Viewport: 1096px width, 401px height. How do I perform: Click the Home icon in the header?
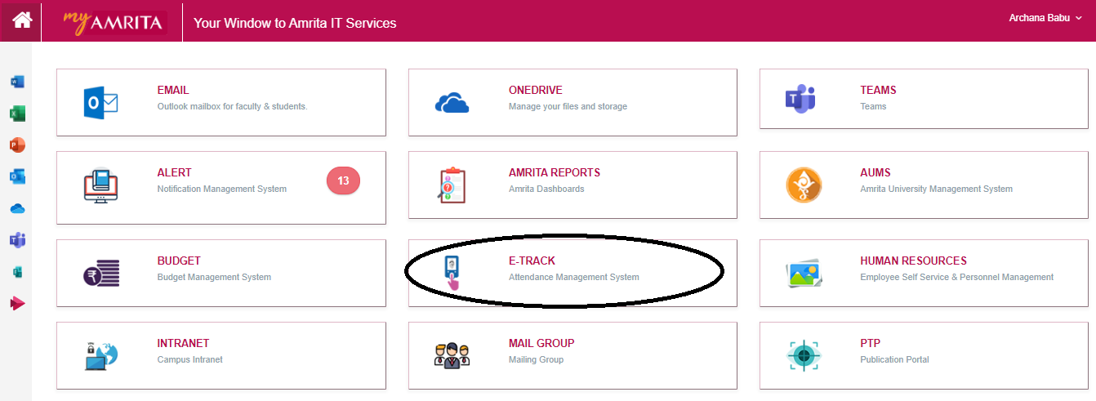click(x=21, y=20)
